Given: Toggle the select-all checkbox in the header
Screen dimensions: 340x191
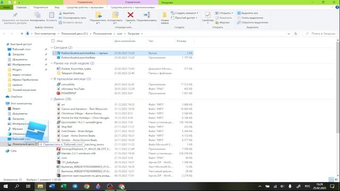Looking at the screenshot, I should (x=53, y=41).
